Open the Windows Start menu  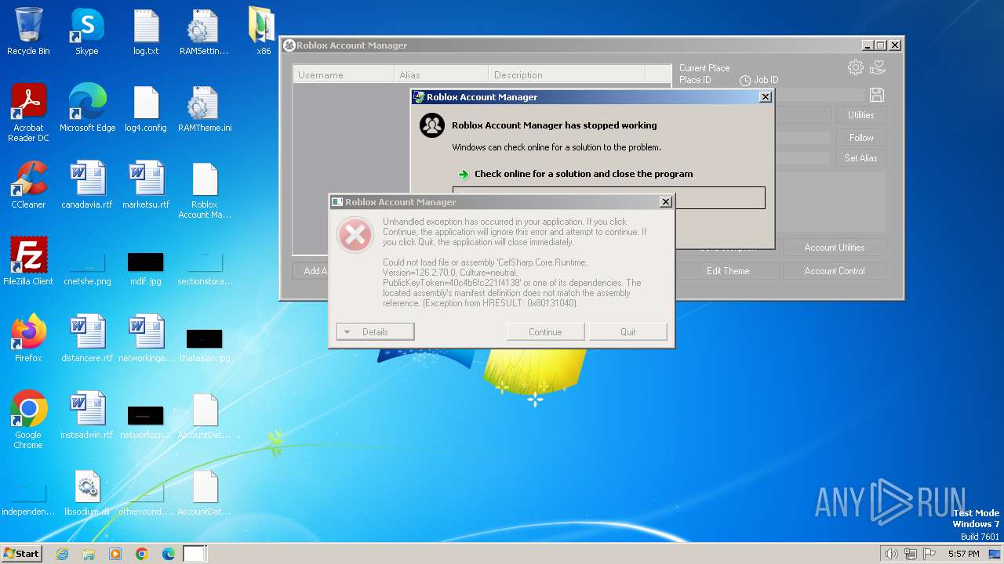tap(21, 554)
